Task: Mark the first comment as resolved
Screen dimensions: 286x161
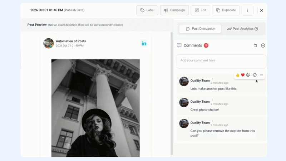Action: coord(255,75)
